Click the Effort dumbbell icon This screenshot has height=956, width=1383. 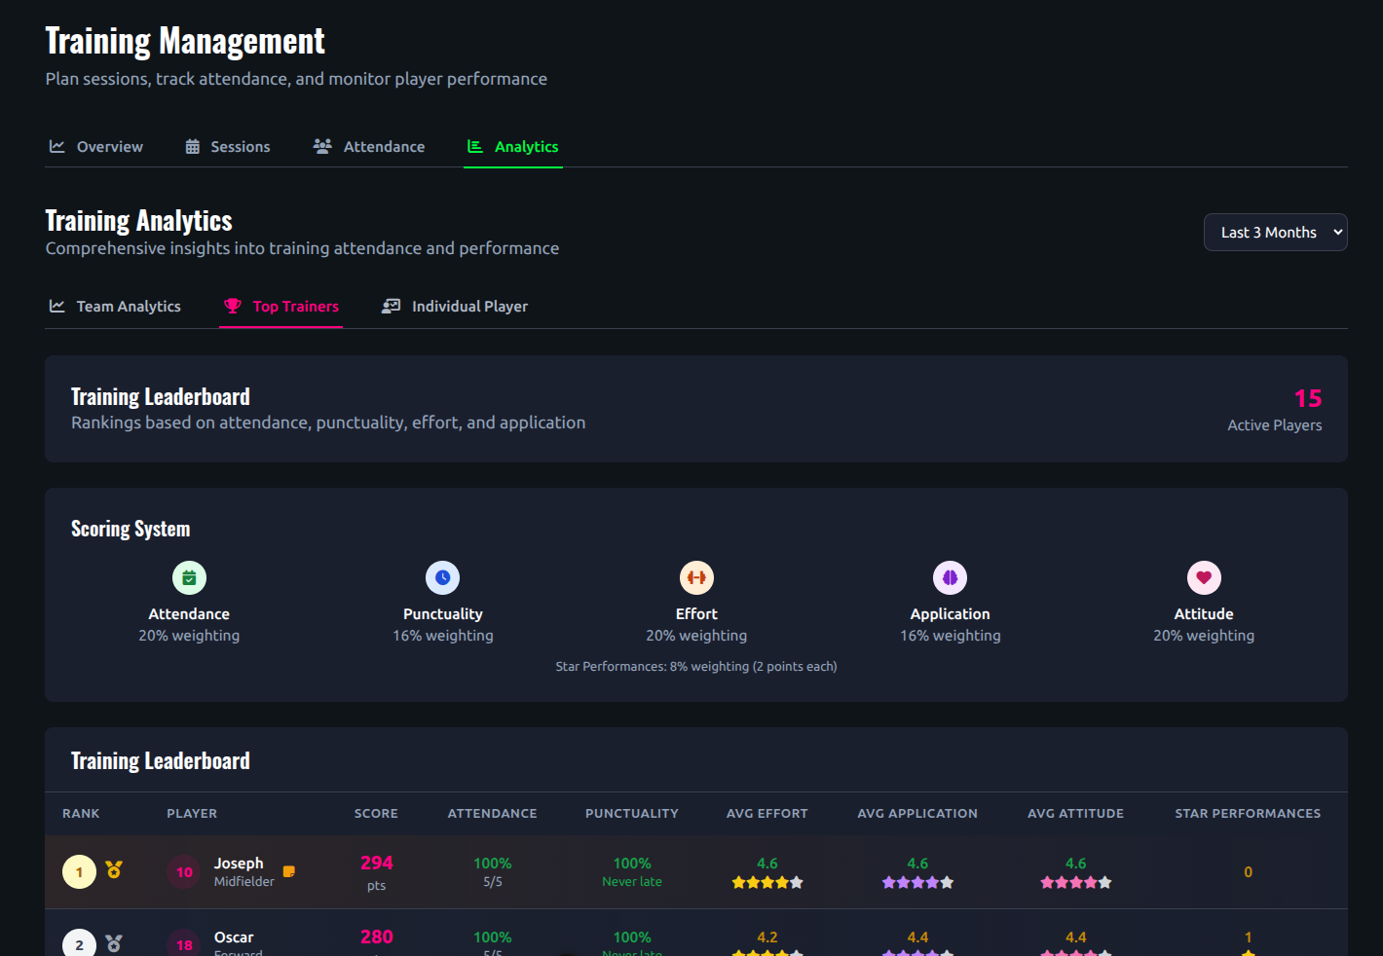point(696,578)
